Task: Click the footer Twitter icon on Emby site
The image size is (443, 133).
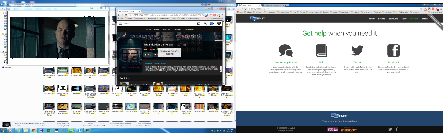Action: pyautogui.click(x=390, y=129)
